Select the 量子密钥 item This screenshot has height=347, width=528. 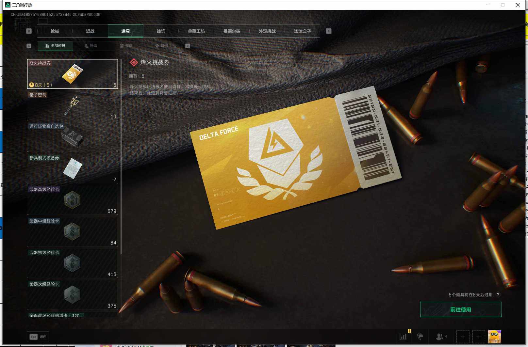tap(73, 105)
